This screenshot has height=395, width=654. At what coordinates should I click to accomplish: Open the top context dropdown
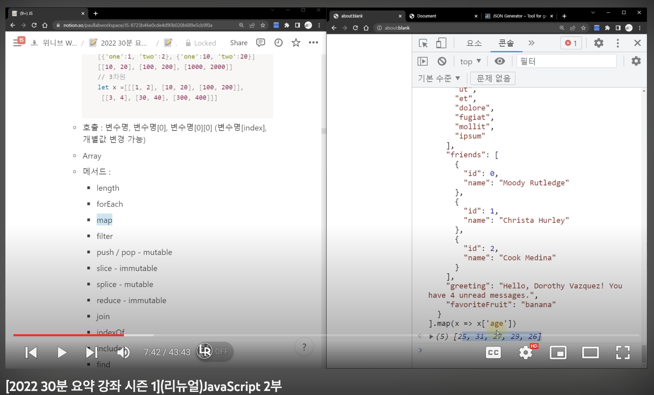(x=470, y=61)
